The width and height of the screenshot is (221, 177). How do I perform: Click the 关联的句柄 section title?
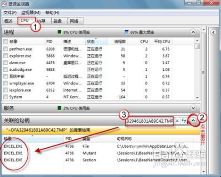[x=16, y=120]
